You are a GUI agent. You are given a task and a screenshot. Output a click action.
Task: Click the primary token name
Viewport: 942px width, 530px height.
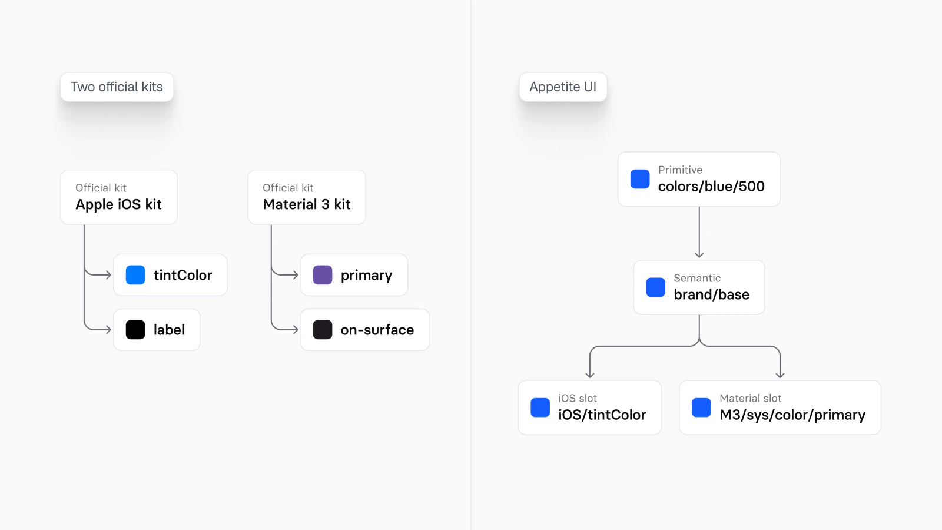click(x=366, y=276)
